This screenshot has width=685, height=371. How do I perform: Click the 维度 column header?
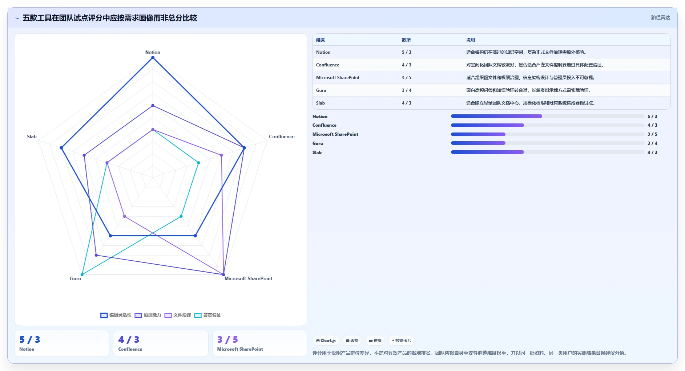tap(321, 40)
